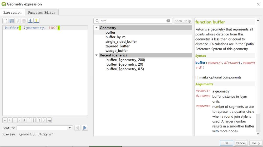Viewport: 263px width, 147px height.
Task: Go to next feature arrow
Action: 85,128
